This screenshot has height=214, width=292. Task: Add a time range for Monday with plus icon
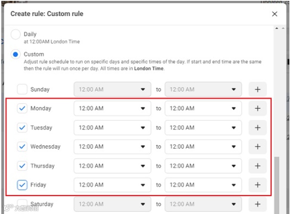click(x=258, y=109)
